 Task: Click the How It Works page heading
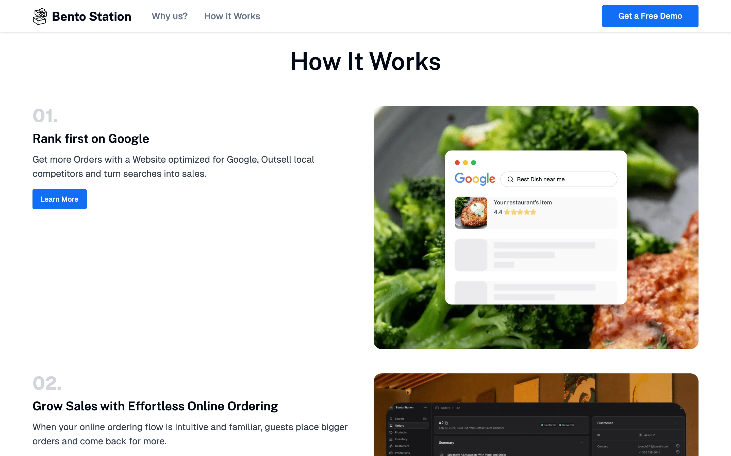[x=365, y=61]
